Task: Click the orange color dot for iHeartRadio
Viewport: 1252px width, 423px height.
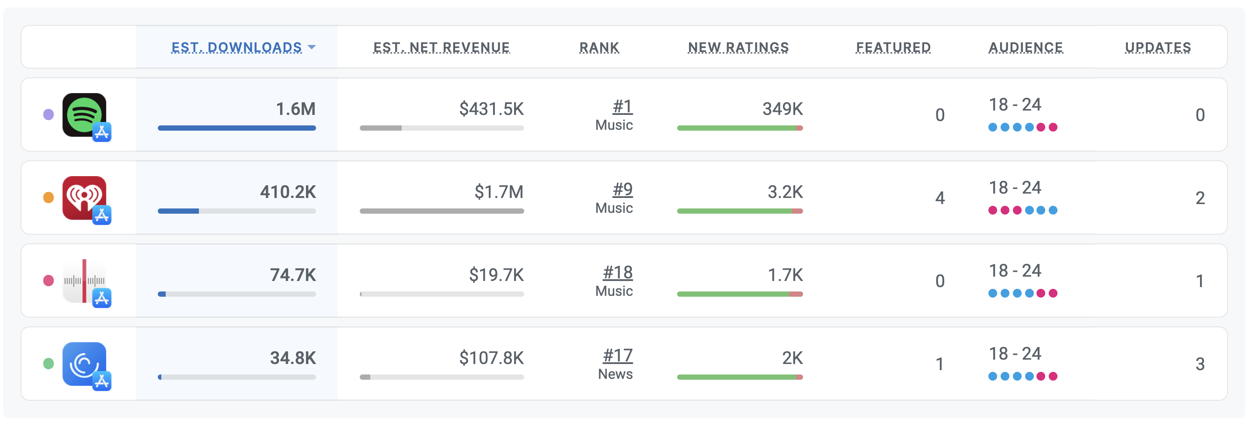Action: [49, 198]
